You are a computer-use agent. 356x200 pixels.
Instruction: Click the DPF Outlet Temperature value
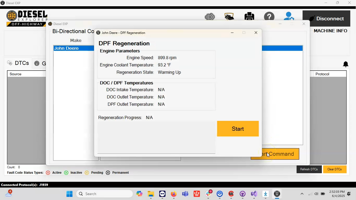(161, 104)
